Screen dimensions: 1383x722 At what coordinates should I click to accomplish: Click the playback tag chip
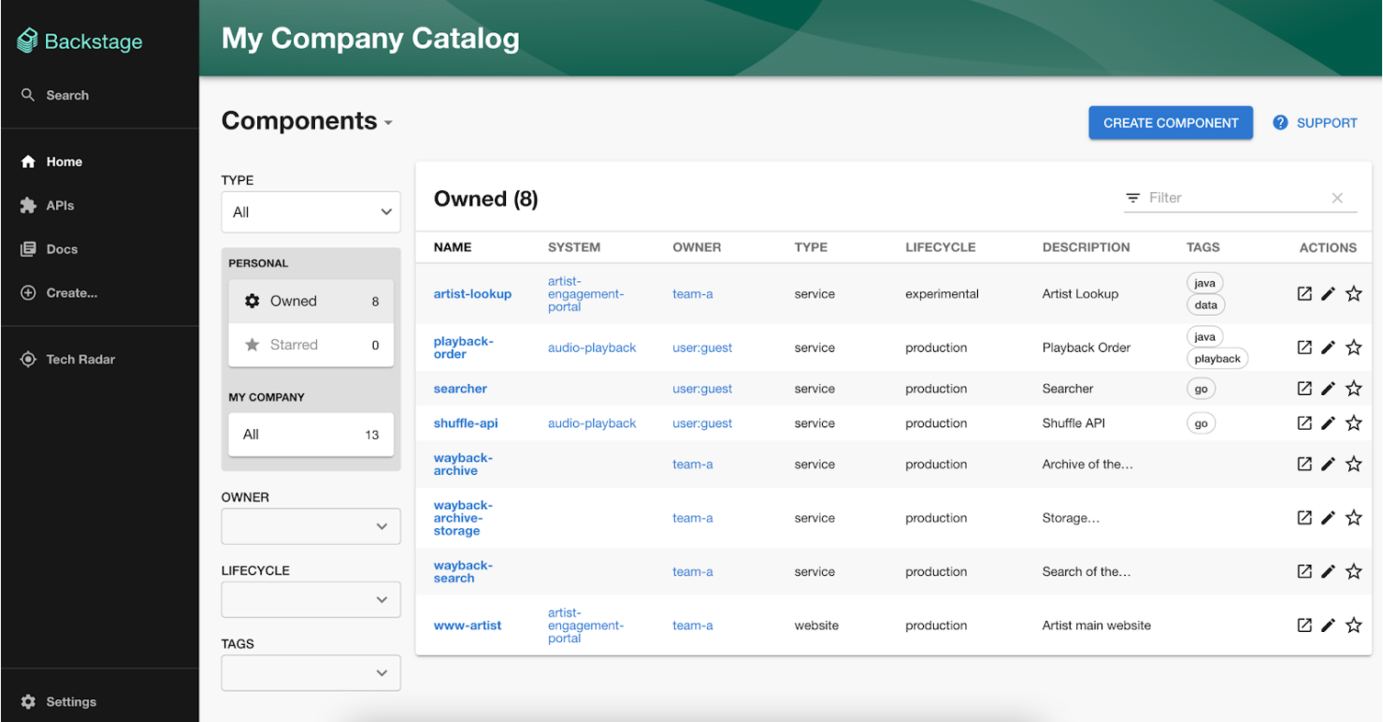tap(1218, 358)
